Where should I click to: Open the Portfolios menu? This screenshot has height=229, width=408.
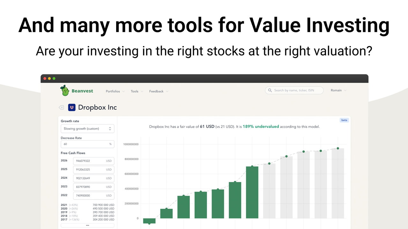pos(115,91)
